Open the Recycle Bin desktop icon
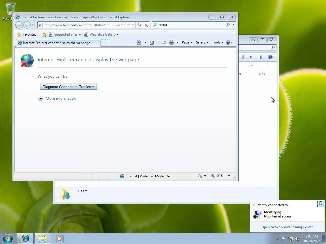Screen dimensions: 326x244 tap(8, 11)
